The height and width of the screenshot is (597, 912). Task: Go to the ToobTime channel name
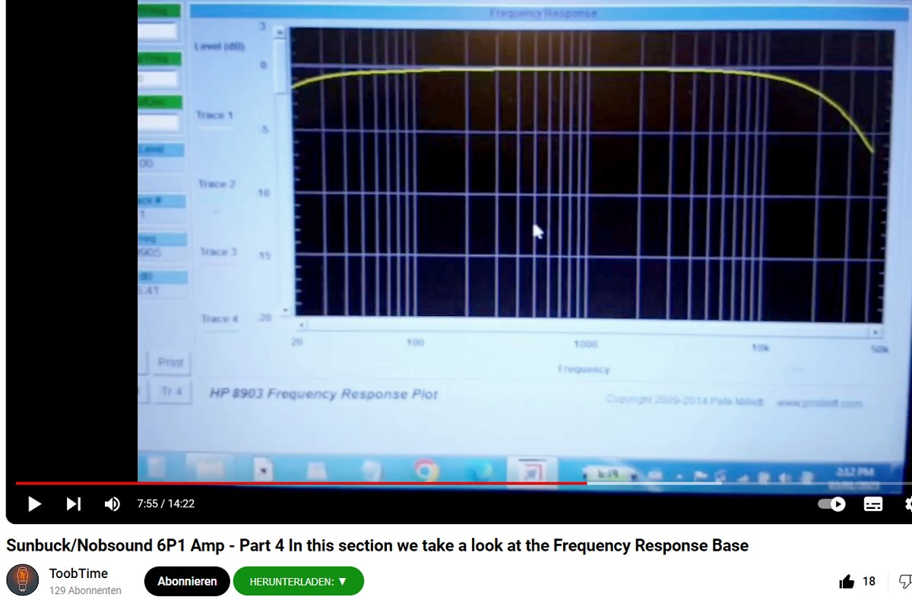[x=78, y=573]
